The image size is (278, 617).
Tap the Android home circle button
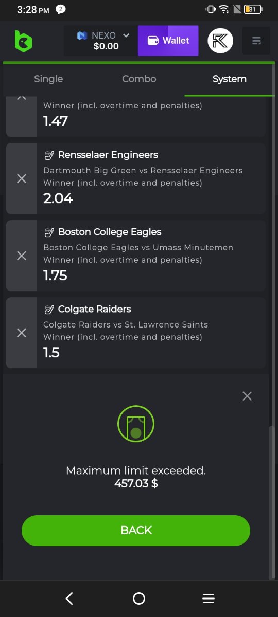[139, 598]
